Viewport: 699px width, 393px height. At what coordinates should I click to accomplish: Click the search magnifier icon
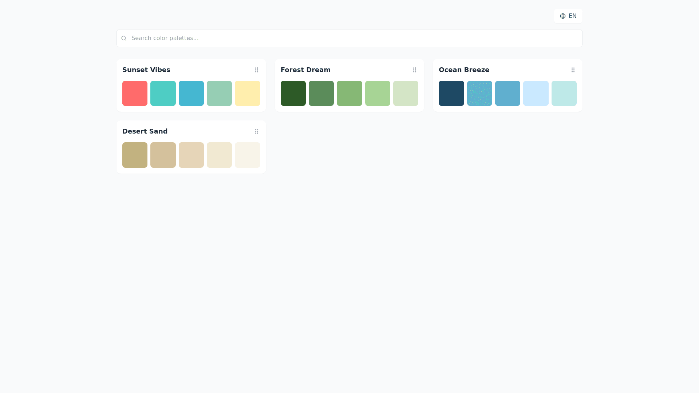pyautogui.click(x=124, y=38)
